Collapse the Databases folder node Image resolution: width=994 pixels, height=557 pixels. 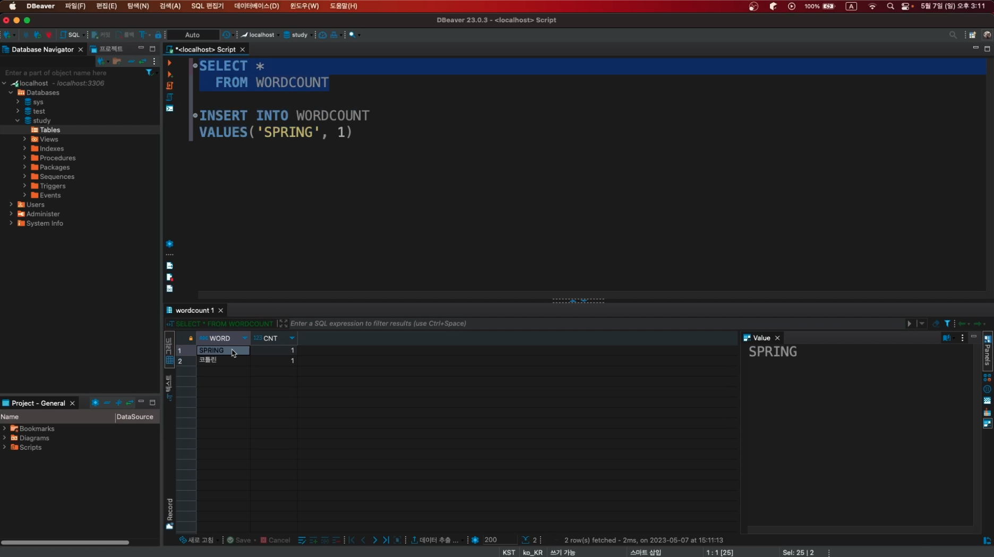tap(11, 92)
